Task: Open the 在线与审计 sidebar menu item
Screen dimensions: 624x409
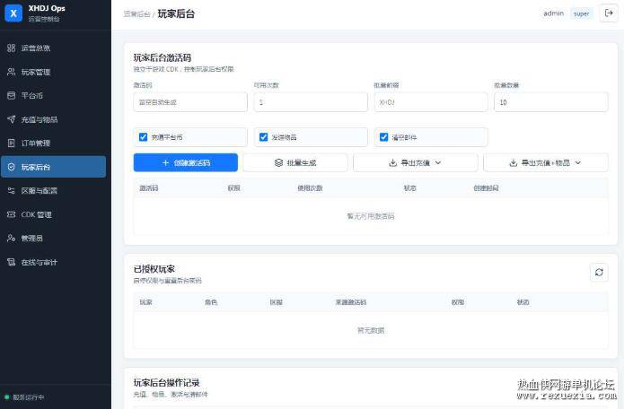Action: [x=53, y=262]
